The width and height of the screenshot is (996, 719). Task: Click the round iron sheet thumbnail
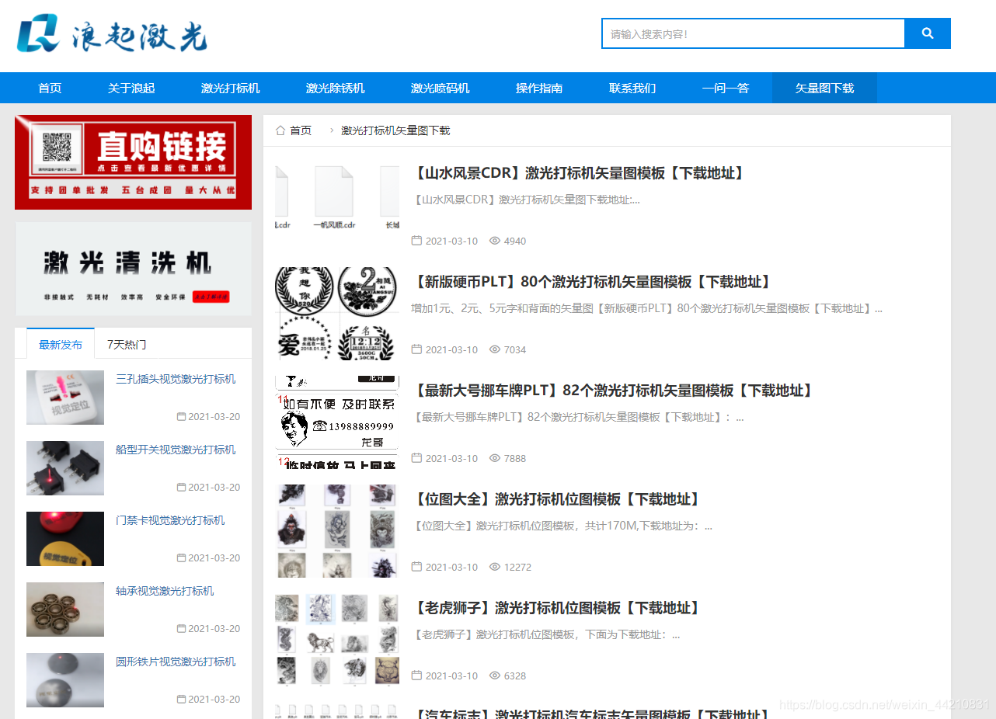[x=65, y=680]
